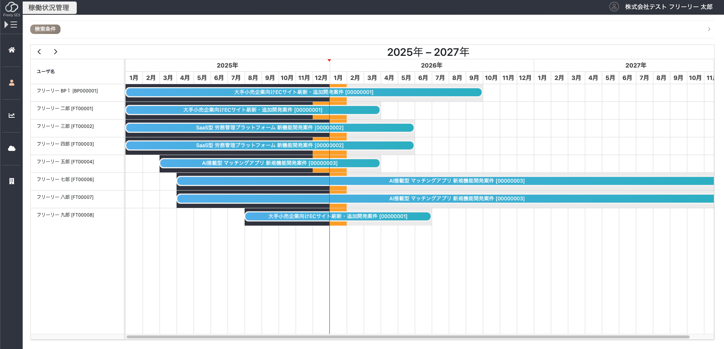Open the cloud icon in sidebar
The image size is (724, 349).
[12, 148]
